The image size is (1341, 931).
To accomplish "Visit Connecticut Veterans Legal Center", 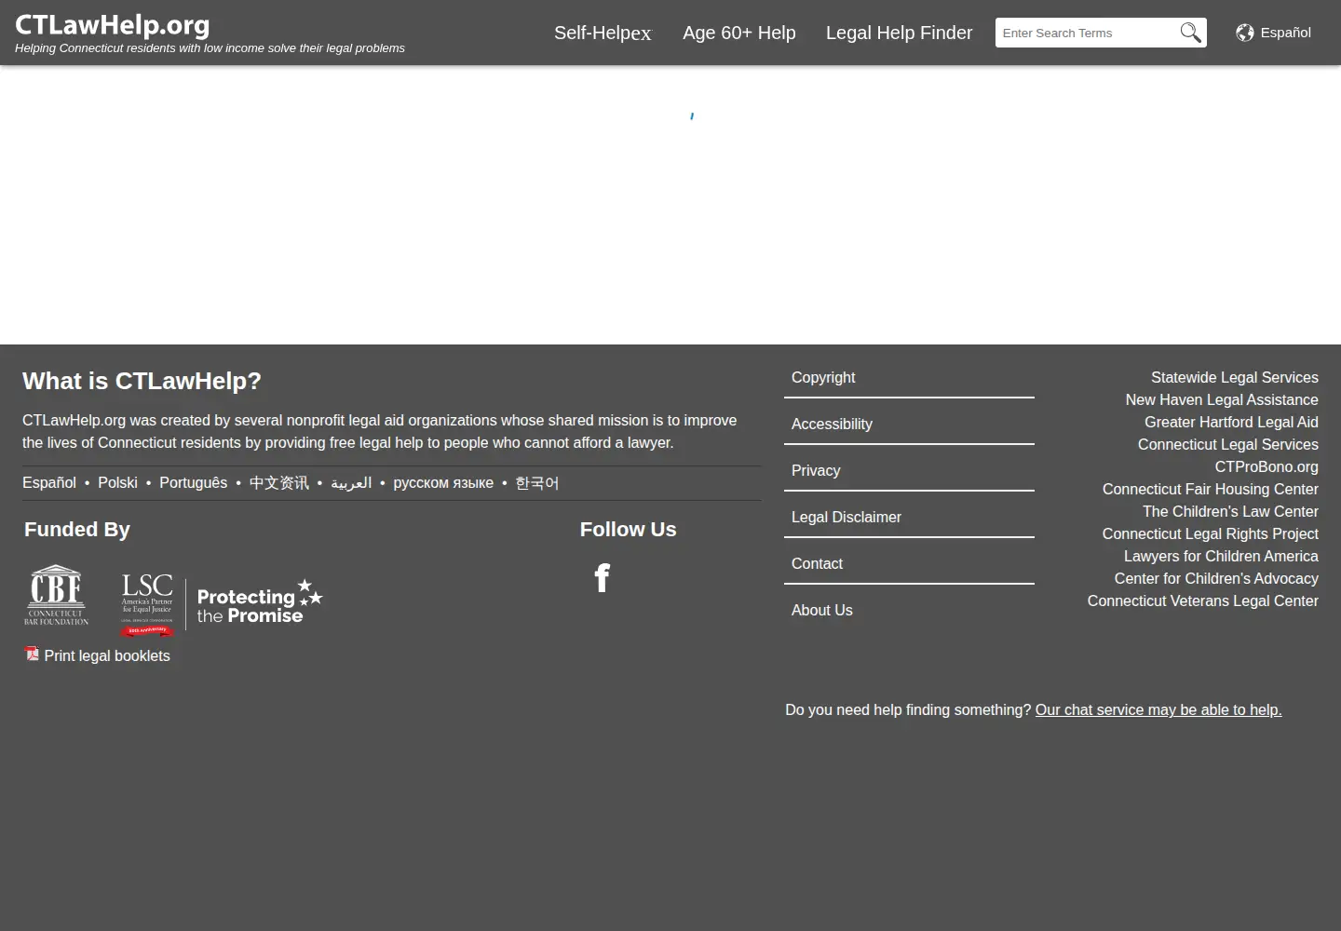I will 1203,600.
